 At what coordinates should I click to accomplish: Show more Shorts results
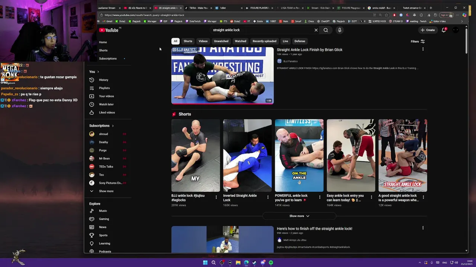[x=299, y=216]
